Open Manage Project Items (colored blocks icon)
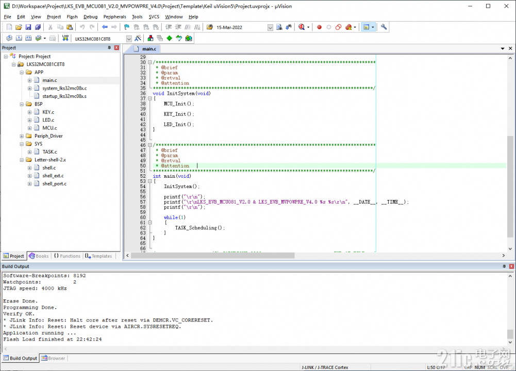This screenshot has width=516, height=371. click(x=151, y=39)
